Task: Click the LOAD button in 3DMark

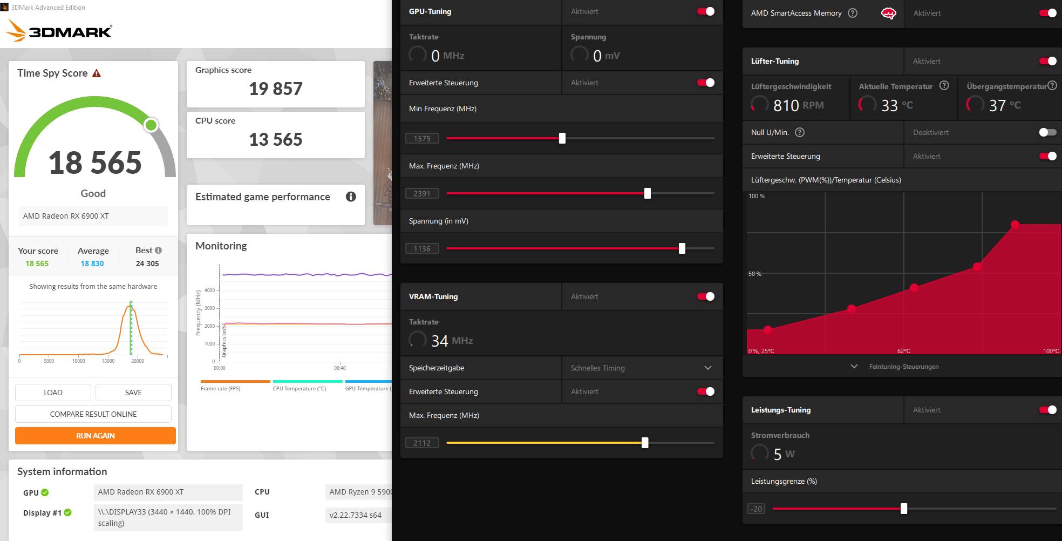Action: point(53,393)
